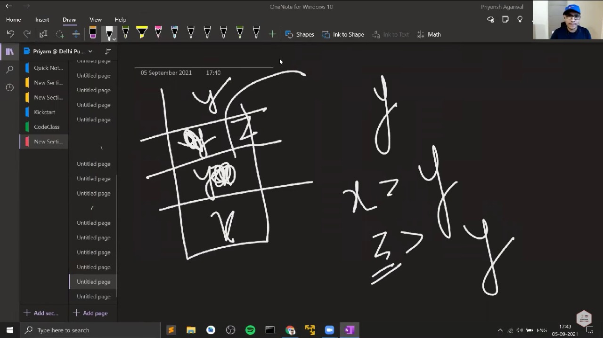This screenshot has width=603, height=338.
Task: Click the page date 05 September 2021
Action: [166, 73]
